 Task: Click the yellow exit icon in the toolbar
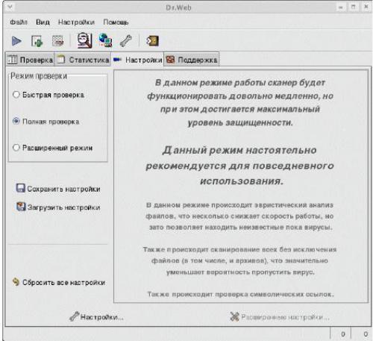(x=152, y=41)
